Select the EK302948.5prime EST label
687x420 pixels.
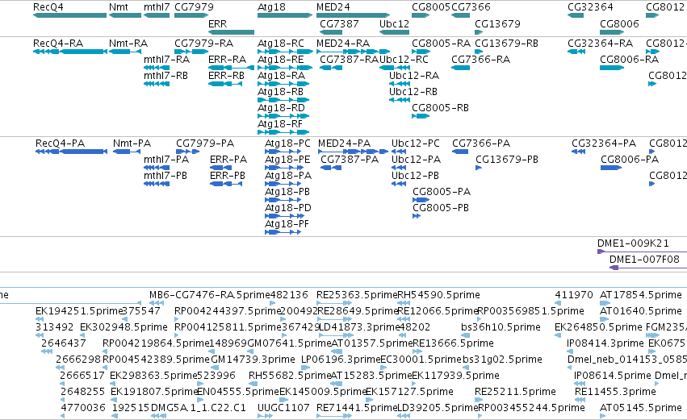point(124,327)
